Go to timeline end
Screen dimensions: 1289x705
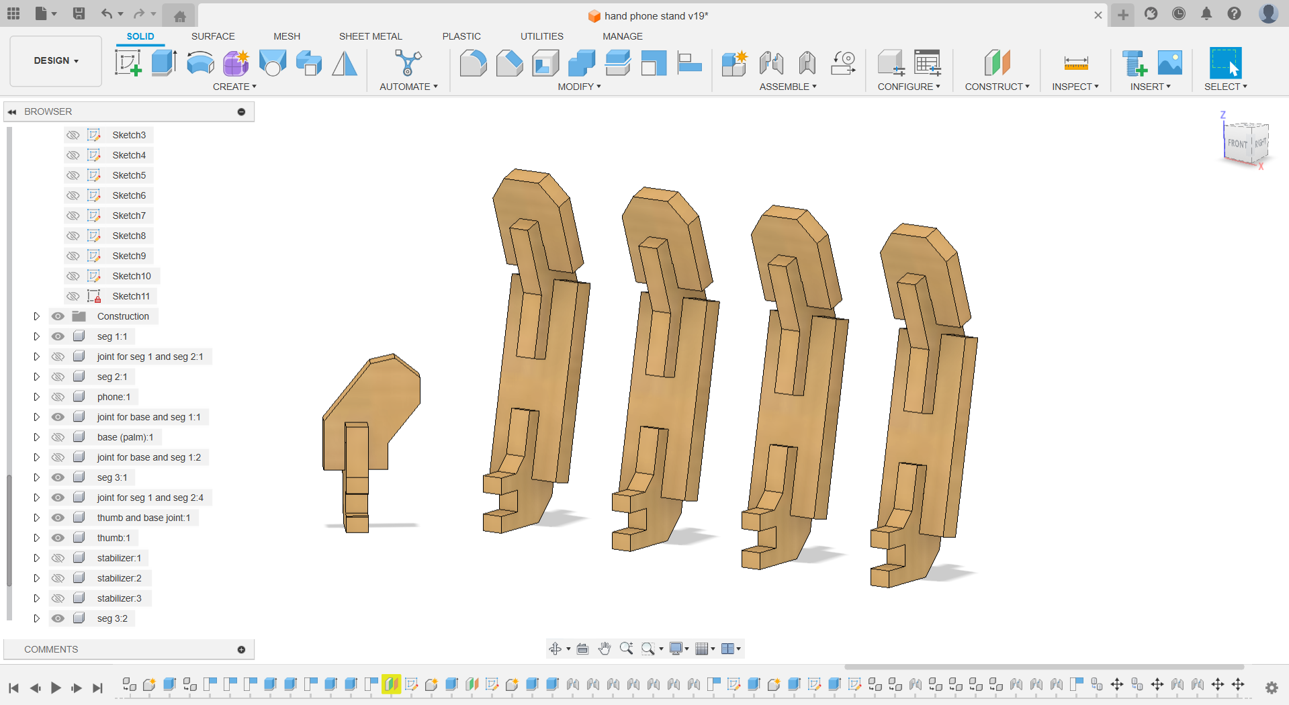[98, 688]
